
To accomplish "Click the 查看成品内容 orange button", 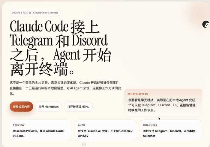I will pos(21,107).
